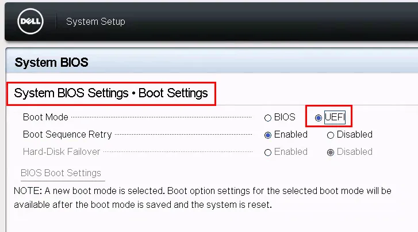The width and height of the screenshot is (418, 232).
Task: Select Enabled radio for Hard-Disk Failover
Action: click(x=268, y=153)
